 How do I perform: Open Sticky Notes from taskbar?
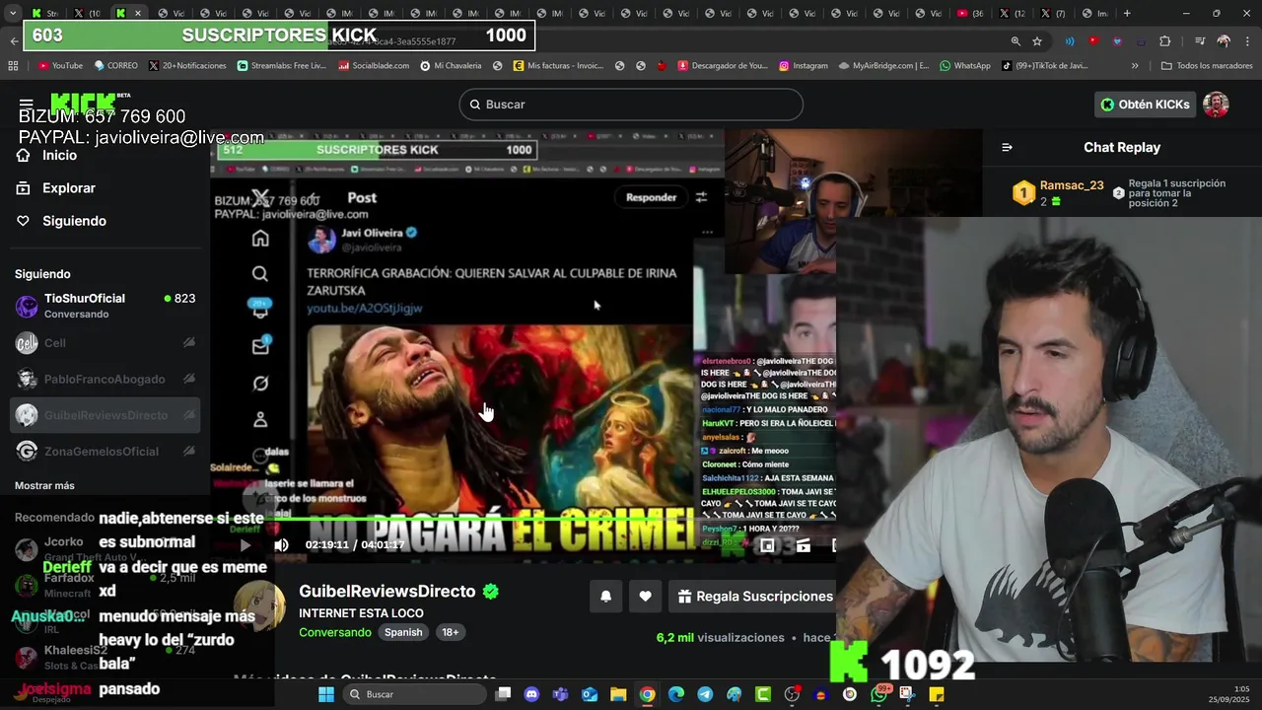tap(936, 694)
